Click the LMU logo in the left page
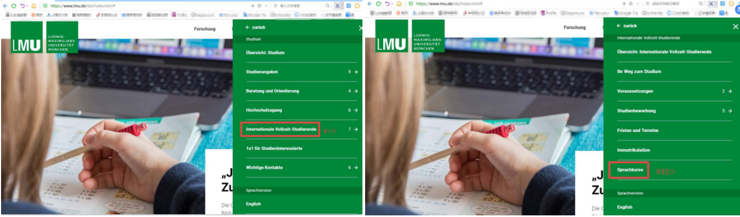The height and width of the screenshot is (217, 740). [27, 37]
